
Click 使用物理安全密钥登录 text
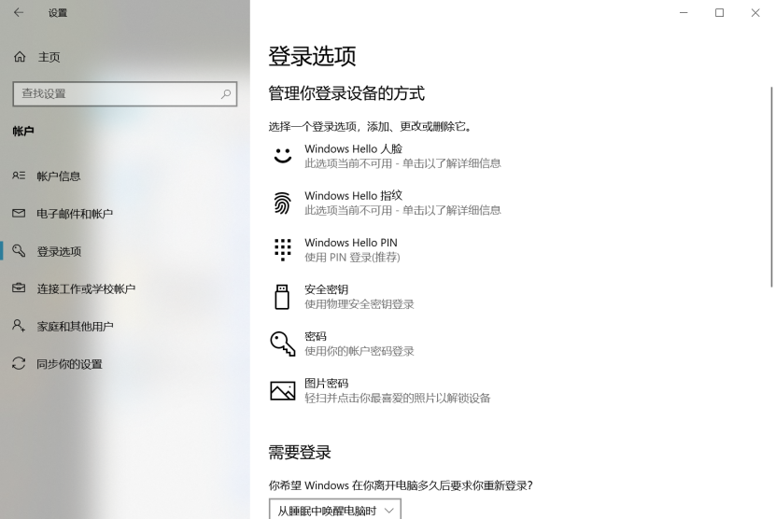pos(359,304)
